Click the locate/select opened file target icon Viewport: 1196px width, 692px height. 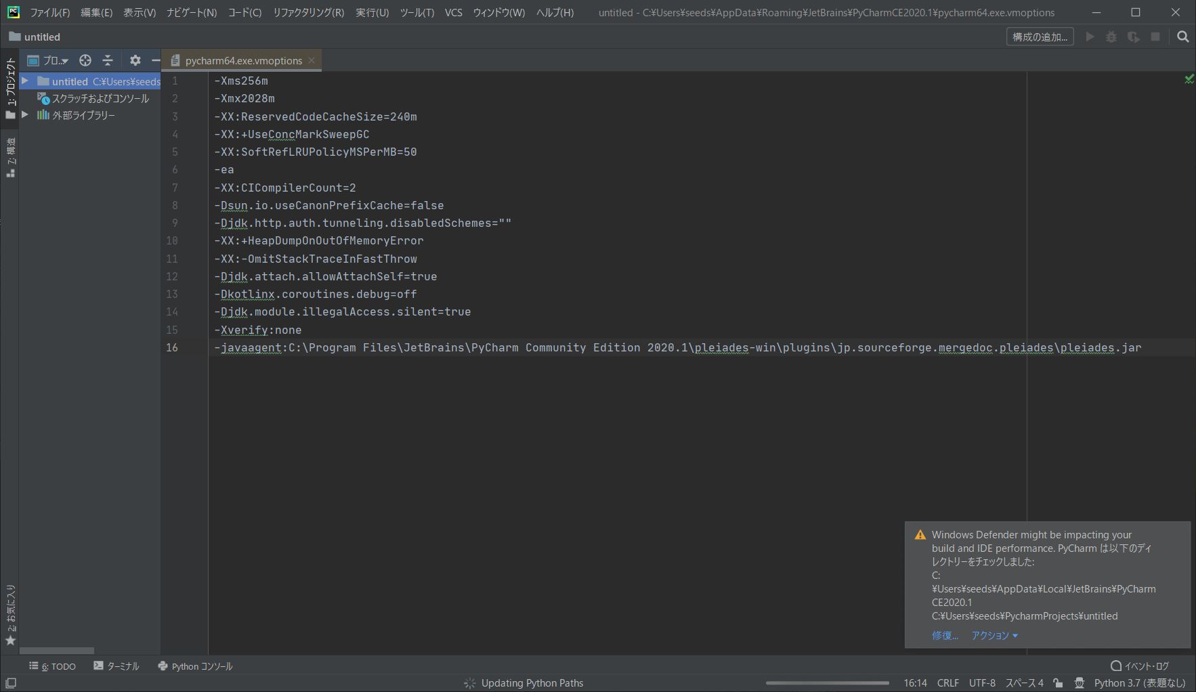85,60
